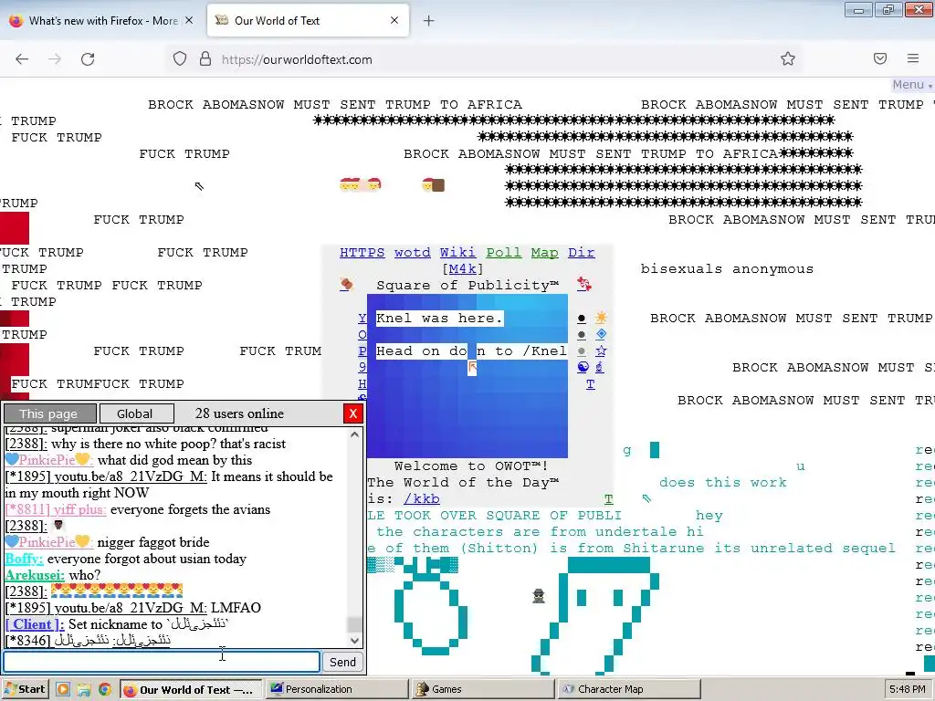Switch chat to 'Global' tab

(136, 413)
